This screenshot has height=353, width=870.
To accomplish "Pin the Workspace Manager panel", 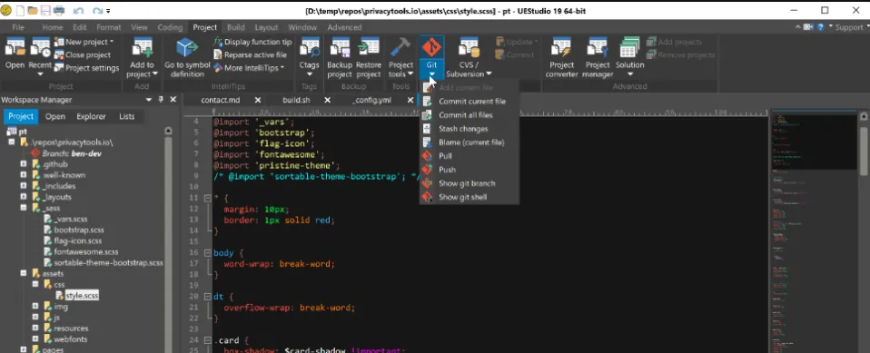I will [161, 100].
